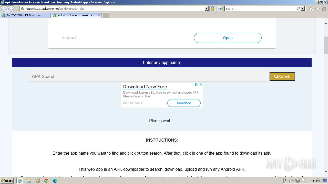Click the vertical scrollbar thumb
Viewport: 328px width, 184px height.
(x=326, y=45)
